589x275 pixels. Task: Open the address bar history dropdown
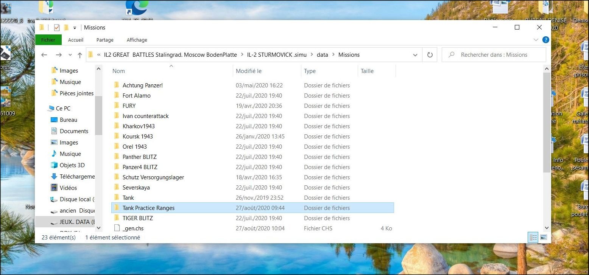415,55
